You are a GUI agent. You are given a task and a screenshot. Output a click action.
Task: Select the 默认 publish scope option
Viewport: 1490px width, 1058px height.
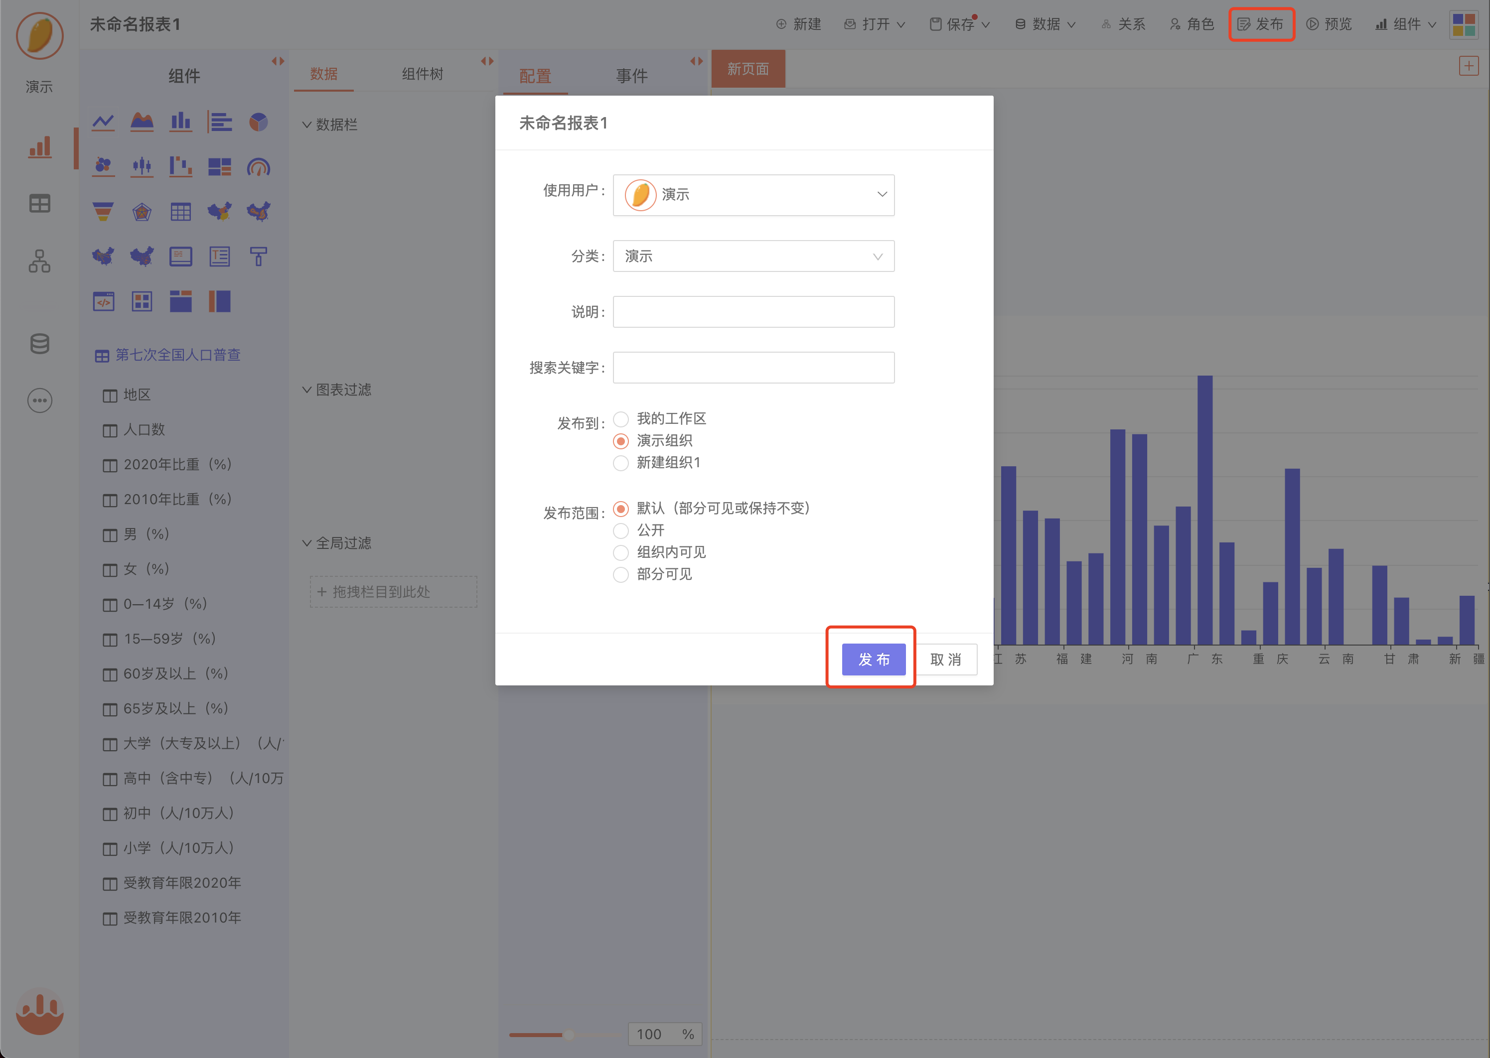(x=620, y=509)
